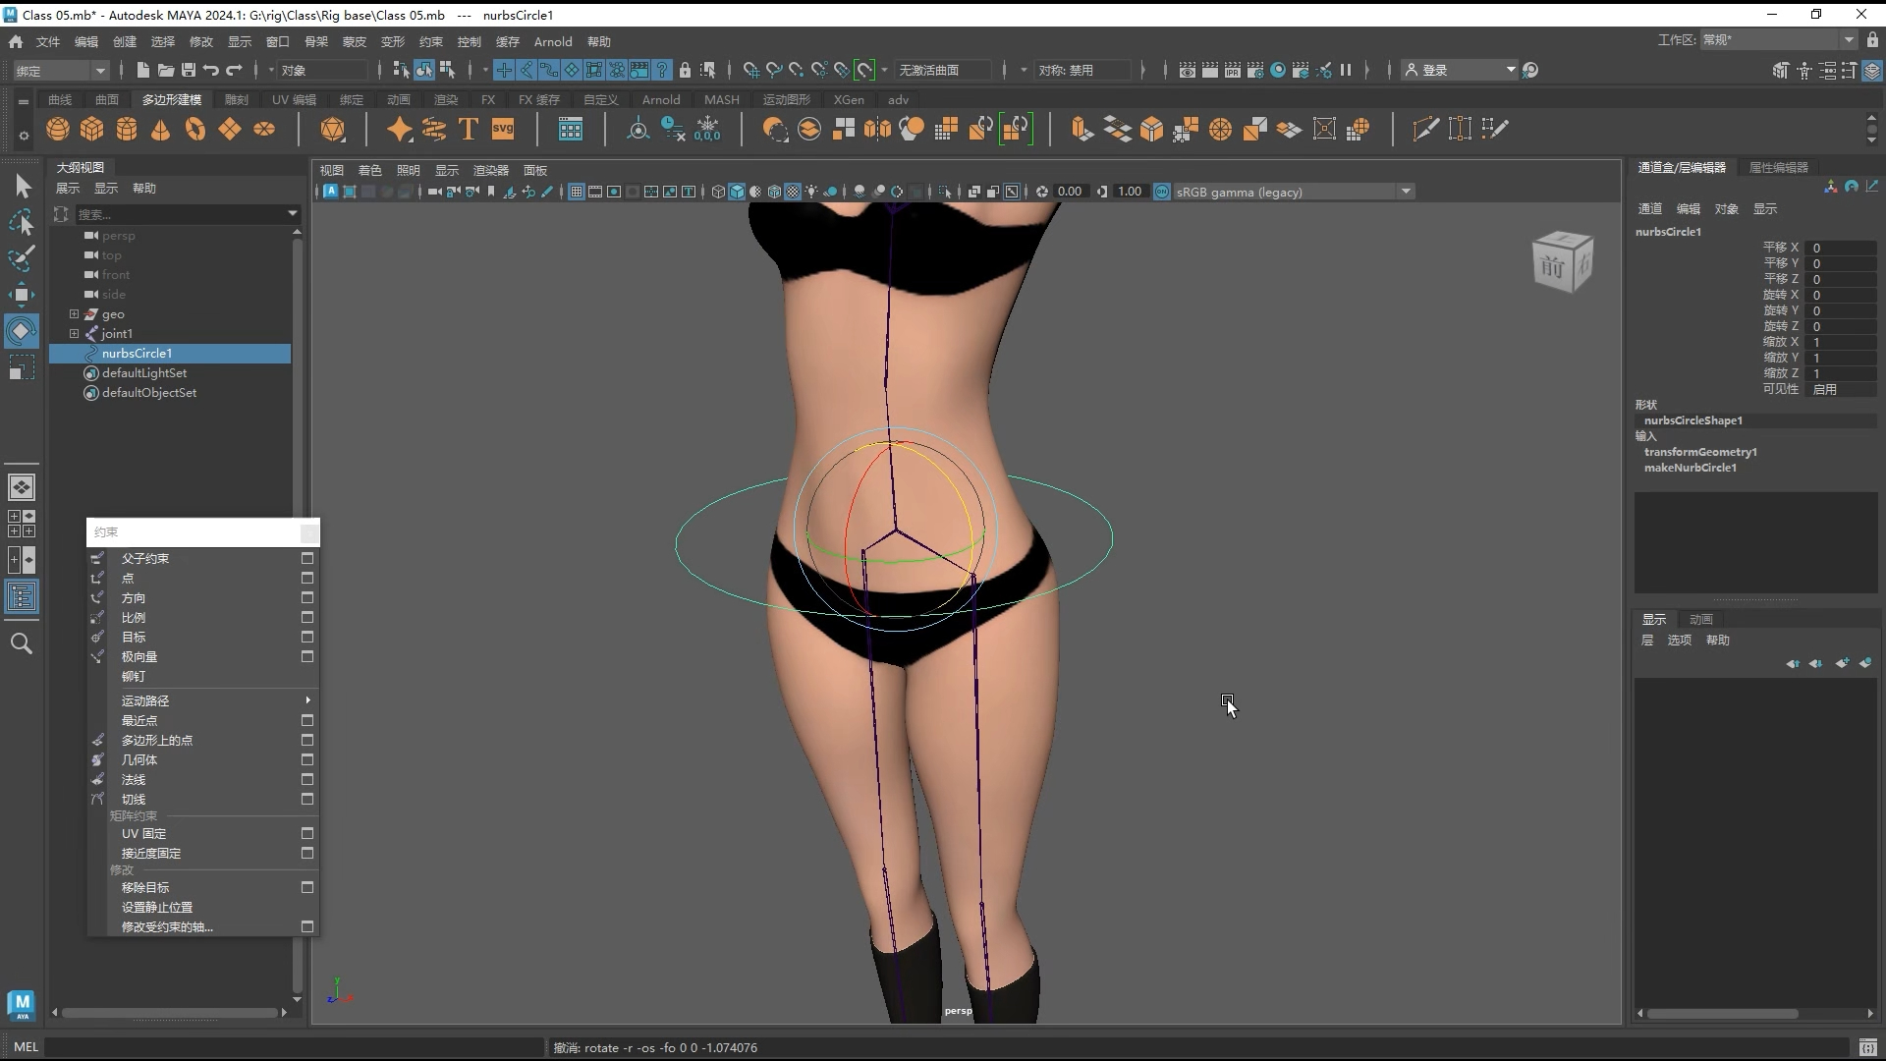Activate the Select arrow tool

pos(22,186)
